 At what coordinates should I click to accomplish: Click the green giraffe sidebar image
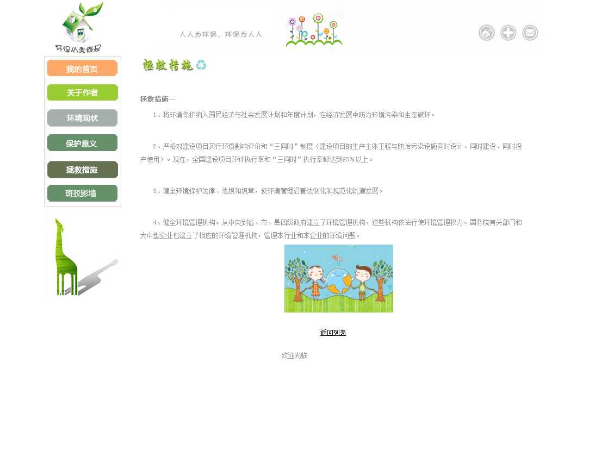tap(82, 257)
